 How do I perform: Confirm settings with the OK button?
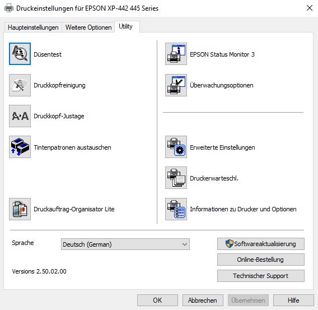tap(157, 300)
